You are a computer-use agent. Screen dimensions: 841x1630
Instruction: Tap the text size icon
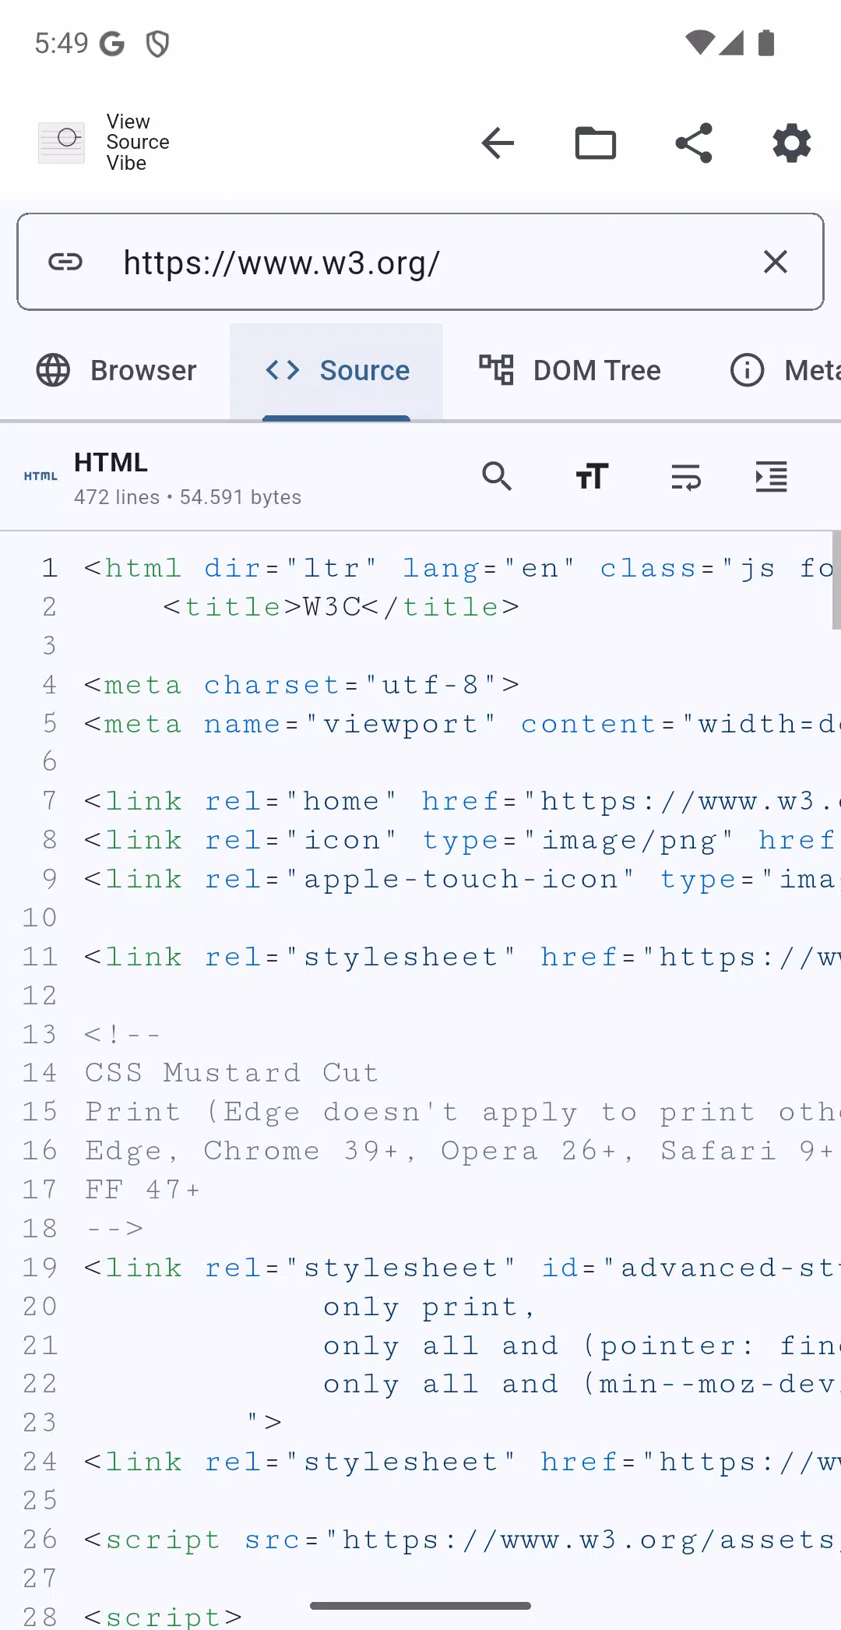tap(592, 476)
